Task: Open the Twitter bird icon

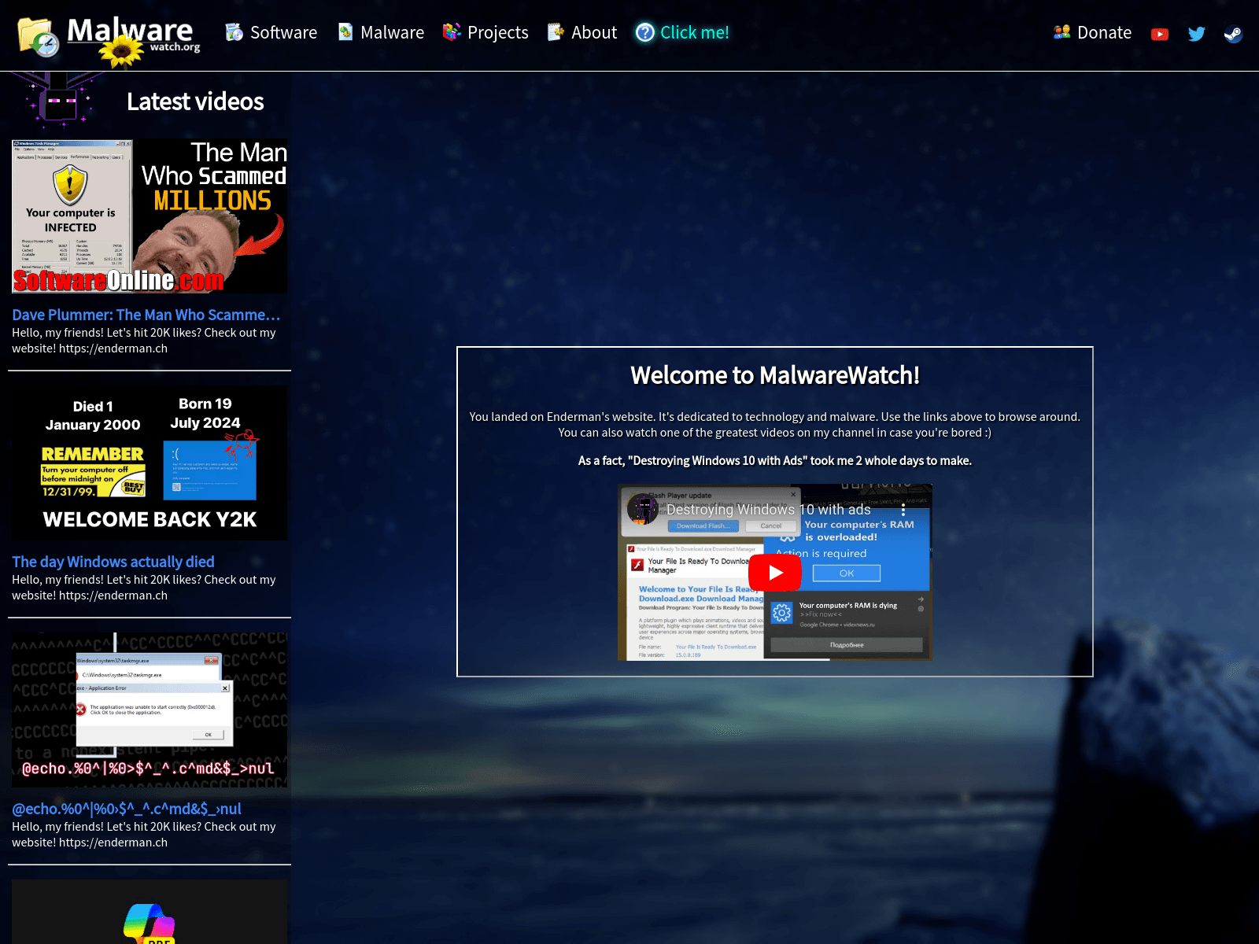Action: [x=1196, y=34]
